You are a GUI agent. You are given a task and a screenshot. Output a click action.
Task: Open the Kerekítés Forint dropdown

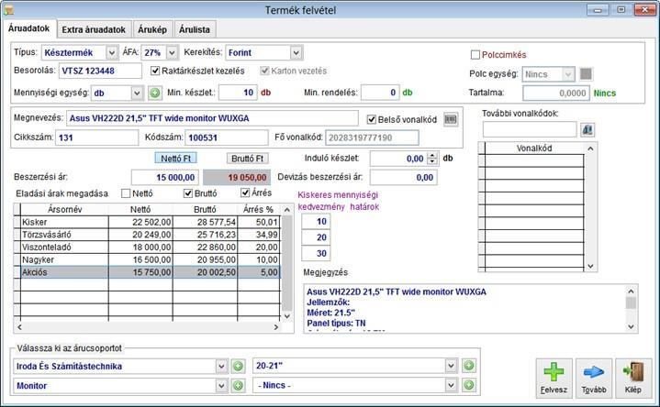296,53
